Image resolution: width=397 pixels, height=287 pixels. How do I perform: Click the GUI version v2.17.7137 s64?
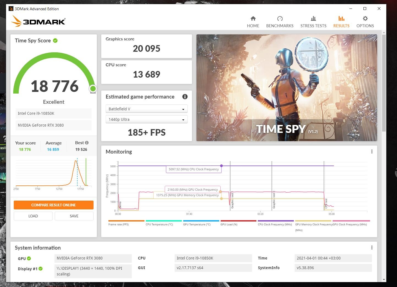(213, 268)
